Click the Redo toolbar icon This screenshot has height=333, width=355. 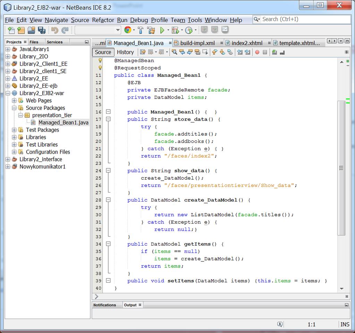pos(65,30)
